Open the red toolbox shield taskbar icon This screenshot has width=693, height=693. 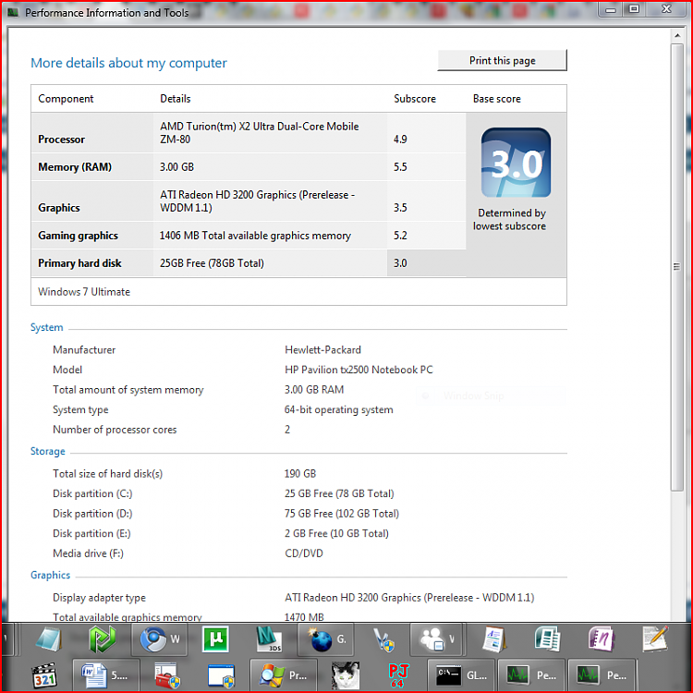(167, 675)
